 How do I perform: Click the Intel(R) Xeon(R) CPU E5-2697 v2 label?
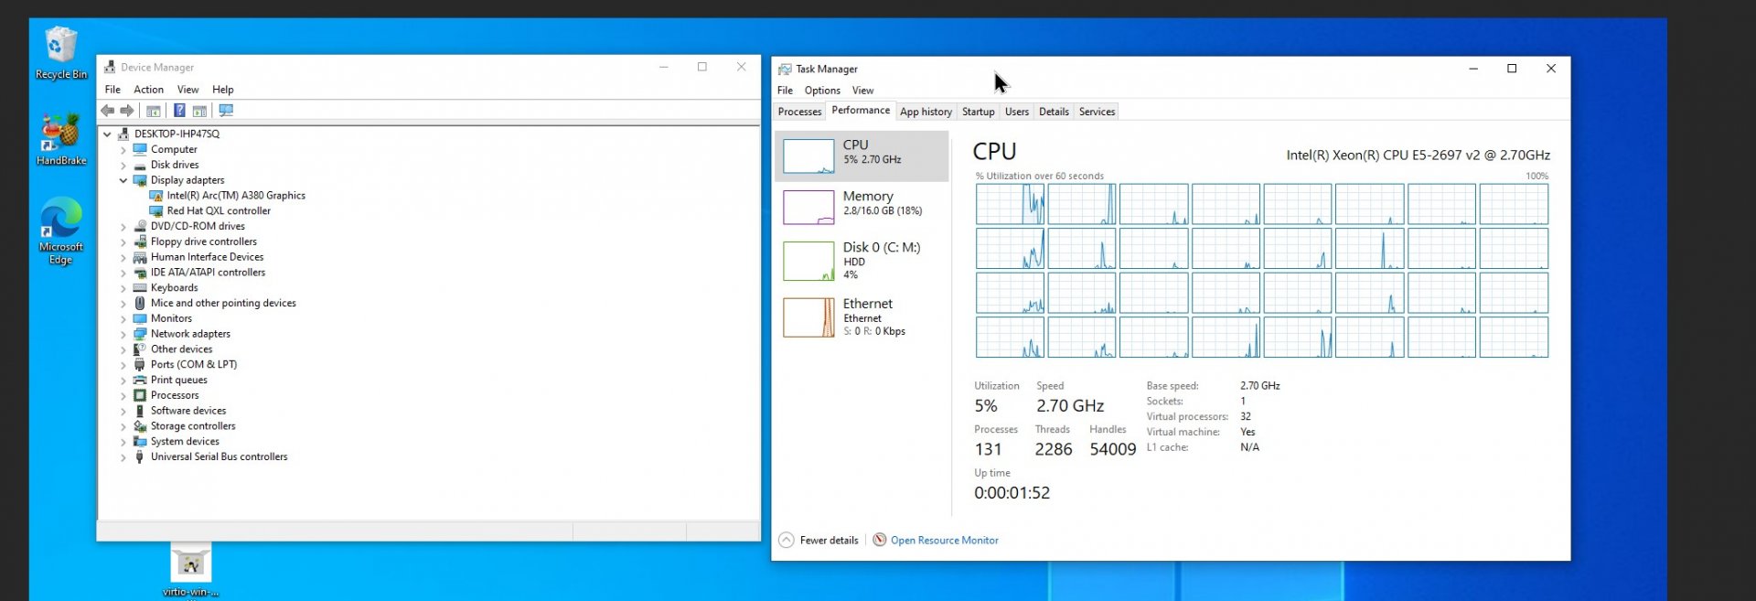pos(1418,156)
